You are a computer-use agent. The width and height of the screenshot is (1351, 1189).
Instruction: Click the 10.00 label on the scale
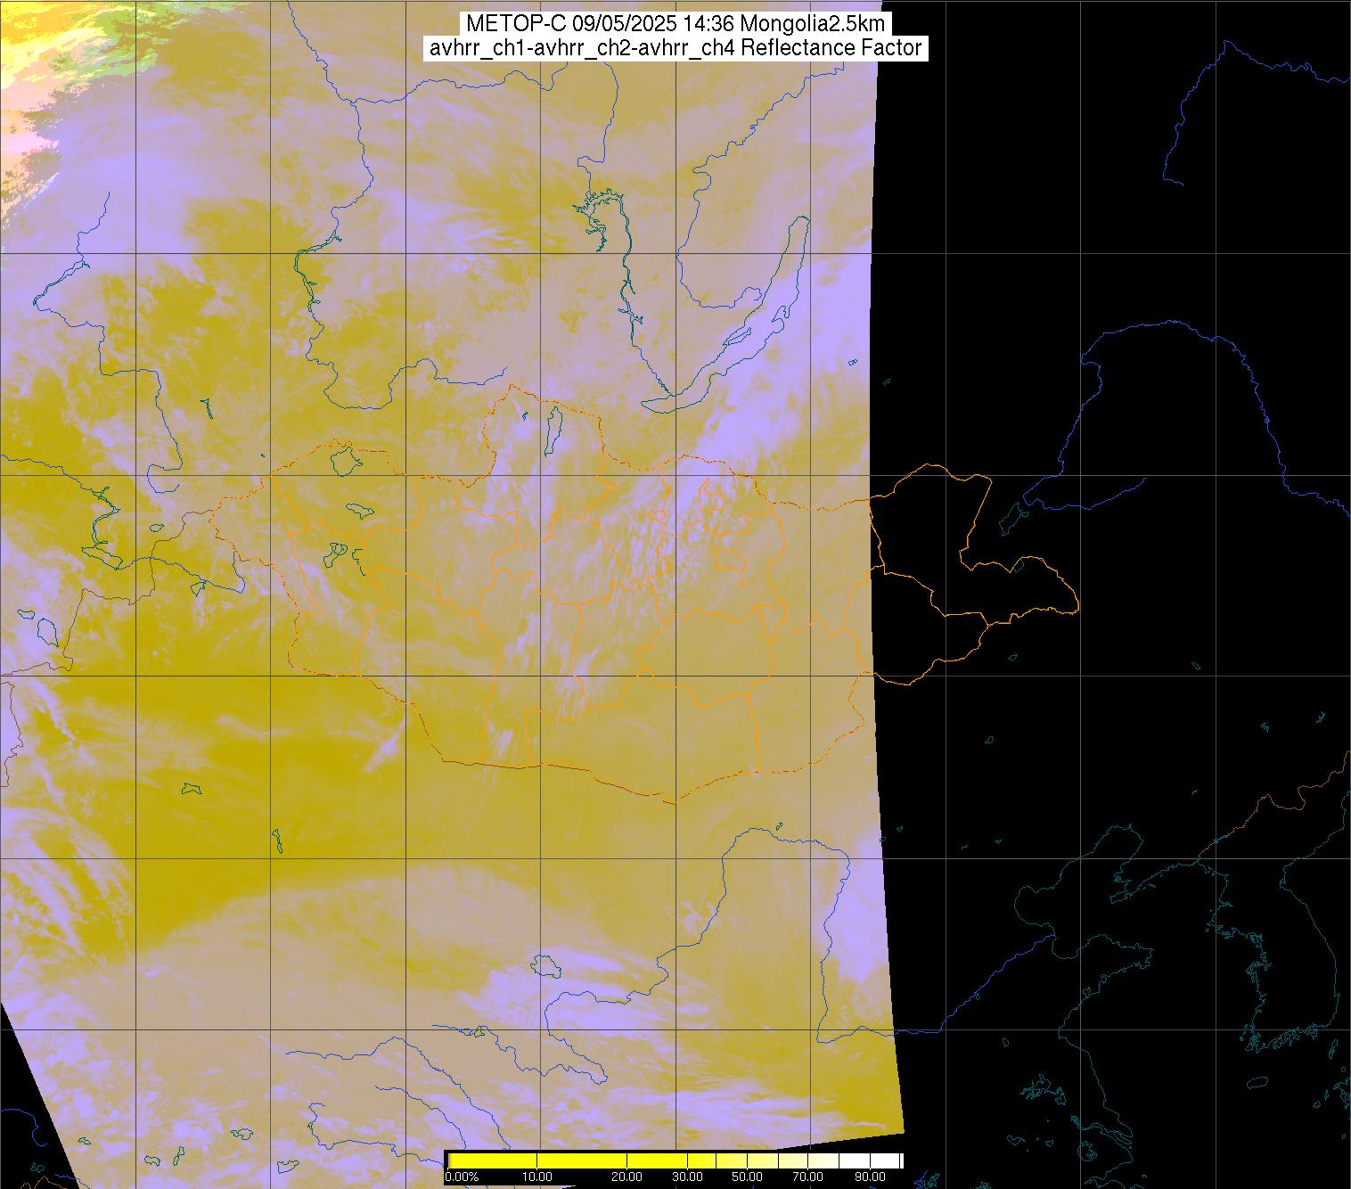[537, 1177]
